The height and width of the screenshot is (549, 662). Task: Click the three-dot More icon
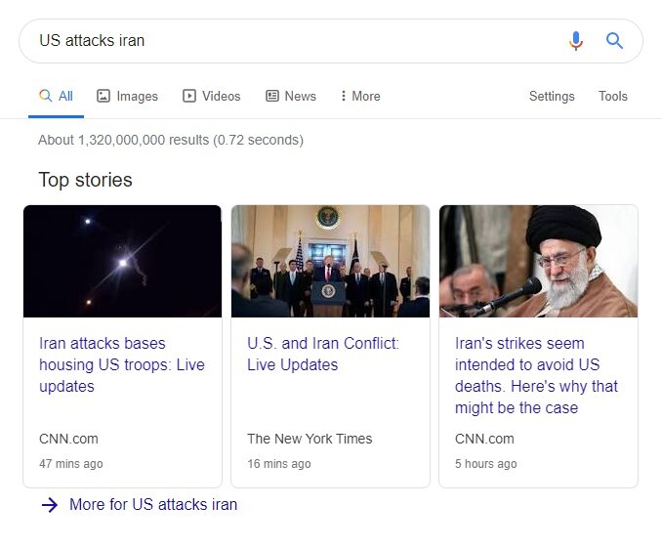pyautogui.click(x=344, y=96)
